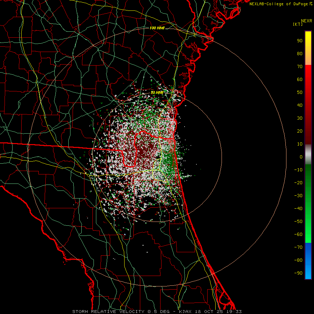This screenshot has width=314, height=314.
Task: Click the -60 knot legend value
Action: [298, 234]
